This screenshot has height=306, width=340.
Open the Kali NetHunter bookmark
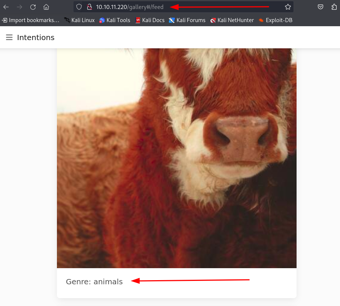232,20
